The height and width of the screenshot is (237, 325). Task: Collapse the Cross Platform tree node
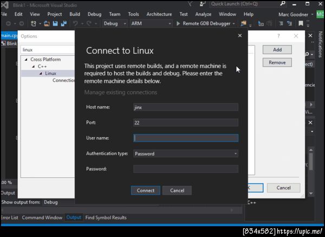pyautogui.click(x=26, y=60)
